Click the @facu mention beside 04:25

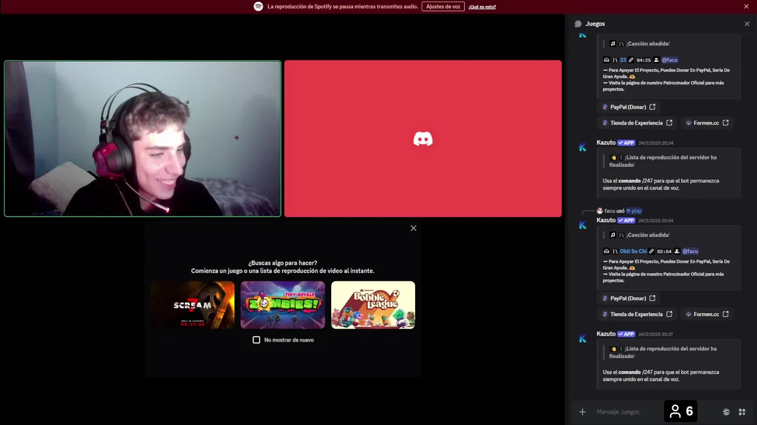click(x=669, y=60)
